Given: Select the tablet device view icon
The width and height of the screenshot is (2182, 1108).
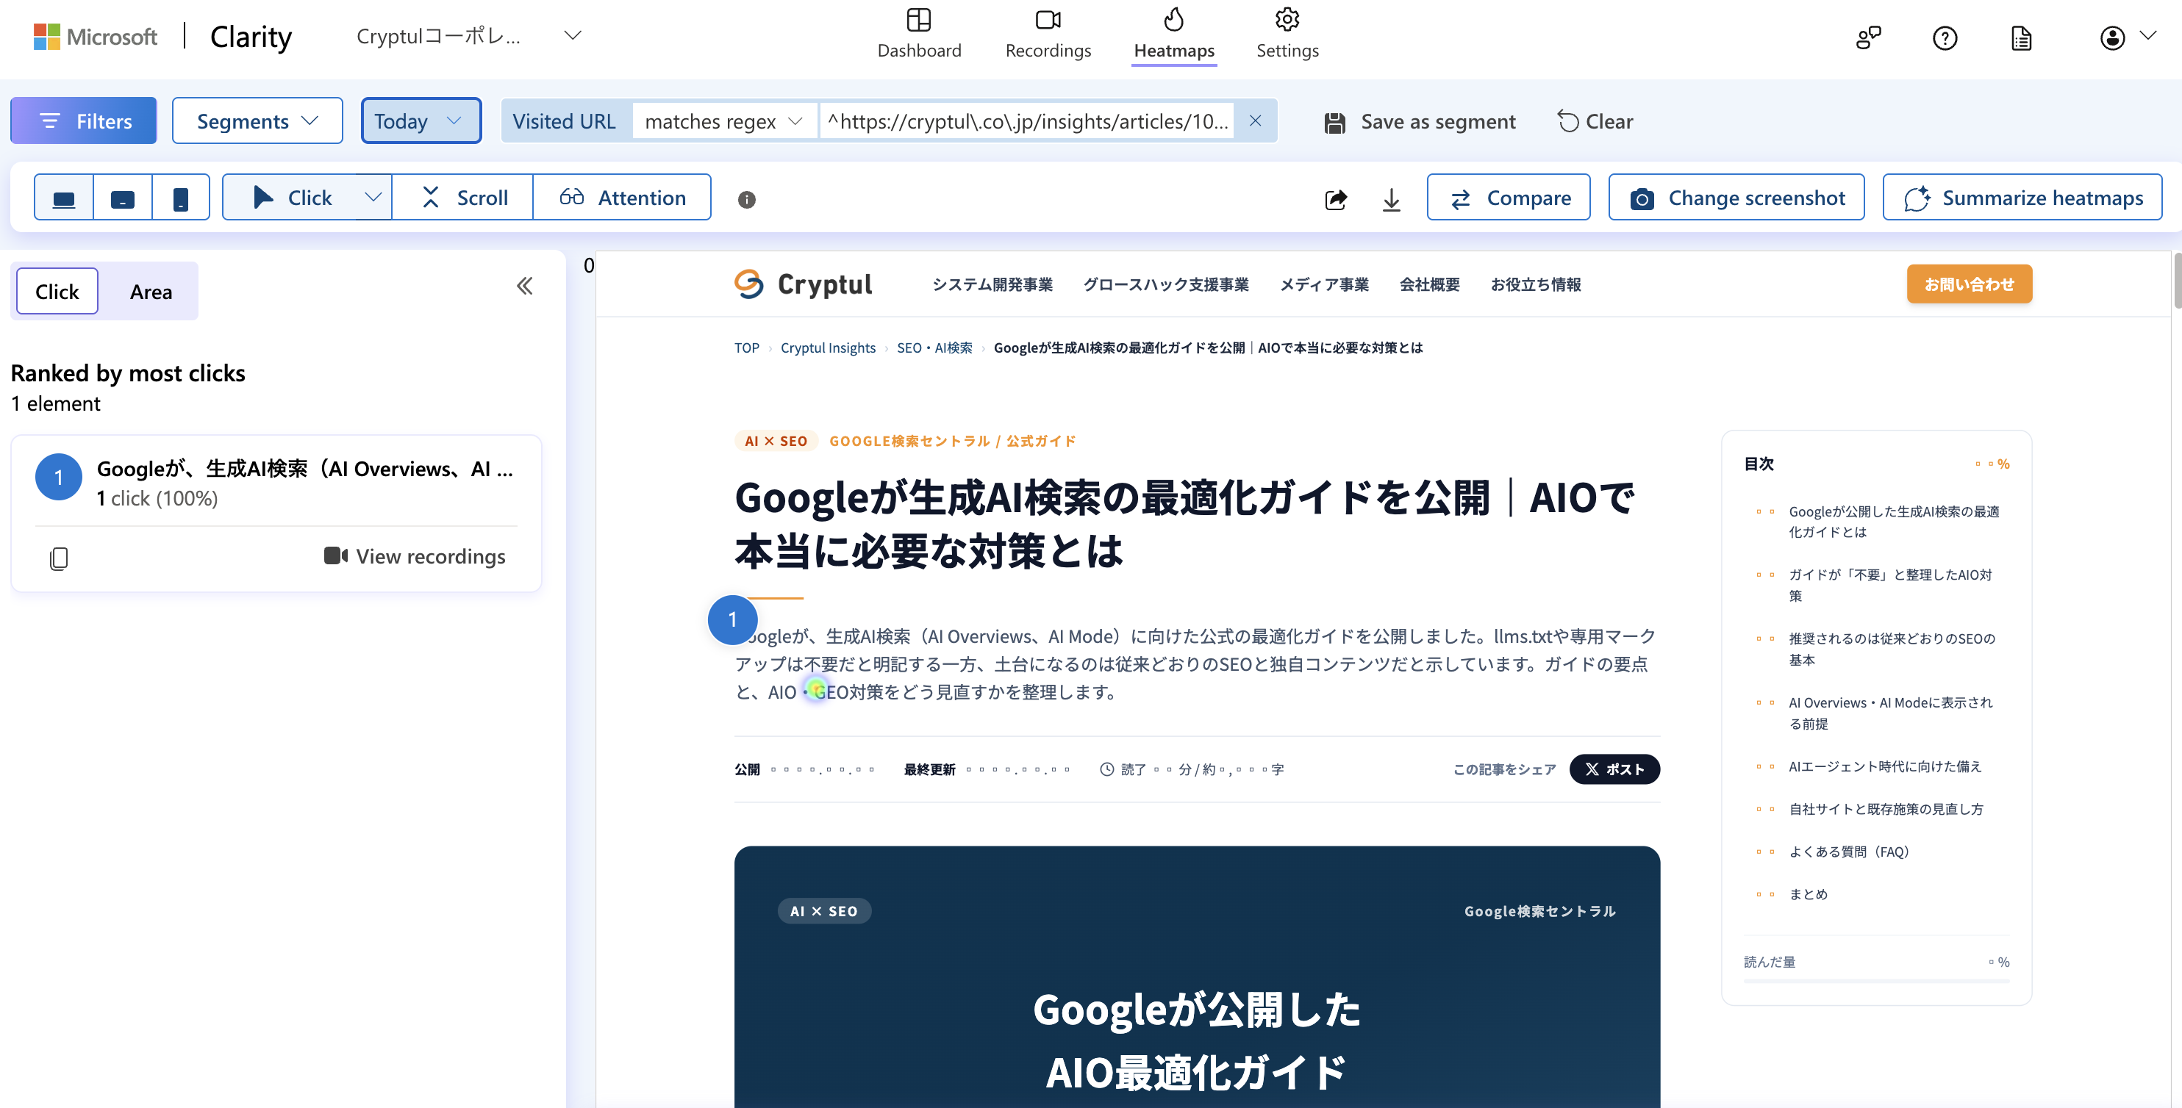Looking at the screenshot, I should click(x=123, y=198).
